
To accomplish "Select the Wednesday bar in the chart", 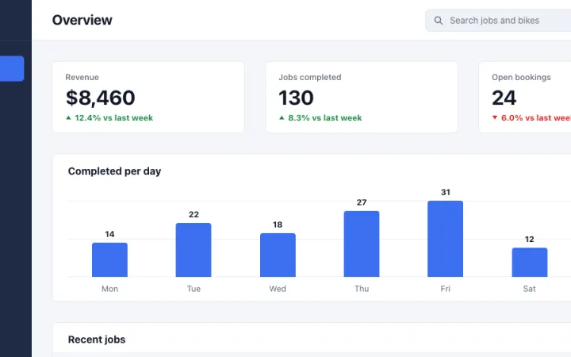I will pyautogui.click(x=278, y=255).
